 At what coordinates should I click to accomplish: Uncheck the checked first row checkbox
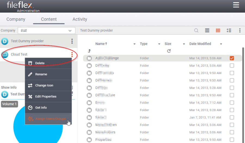pyautogui.click(x=232, y=58)
